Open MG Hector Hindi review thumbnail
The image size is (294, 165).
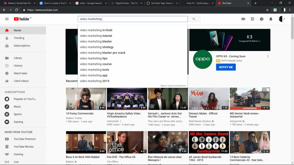pos(250,99)
